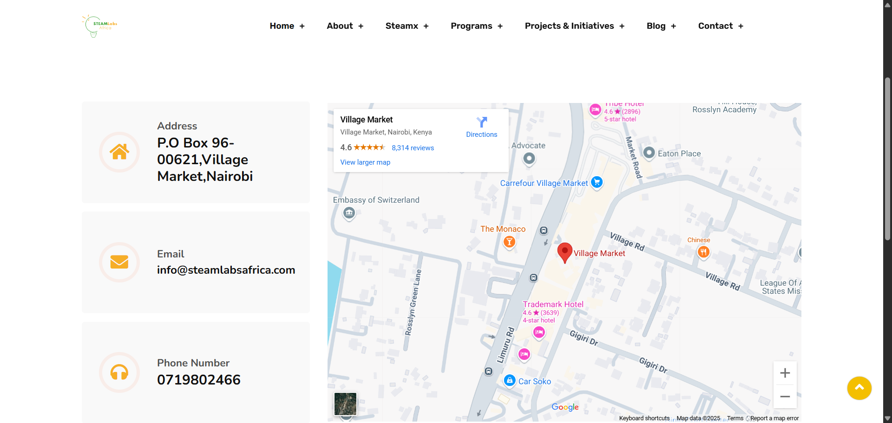Click the Trademark Hotel map label
892x423 pixels.
pyautogui.click(x=553, y=304)
